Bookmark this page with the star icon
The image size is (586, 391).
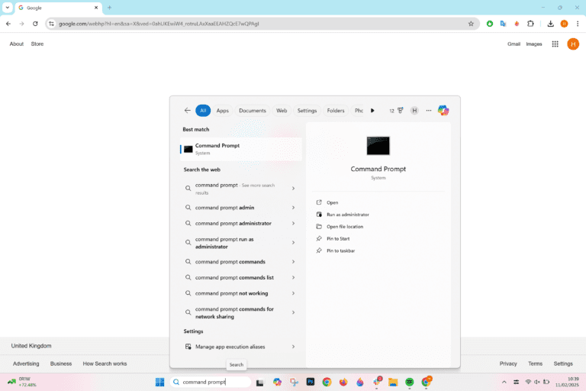471,24
